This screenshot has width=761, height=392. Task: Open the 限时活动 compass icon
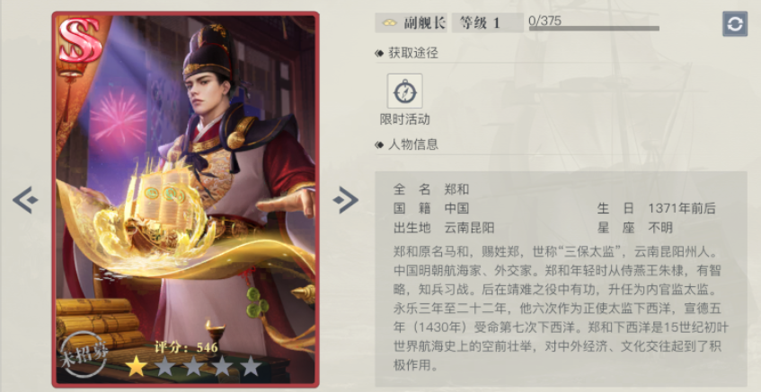[405, 91]
